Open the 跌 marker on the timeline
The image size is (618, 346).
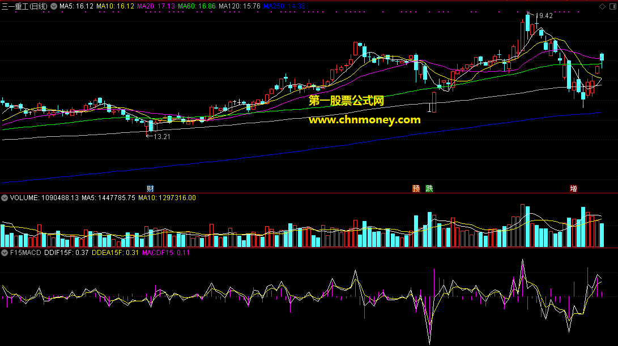click(x=429, y=188)
